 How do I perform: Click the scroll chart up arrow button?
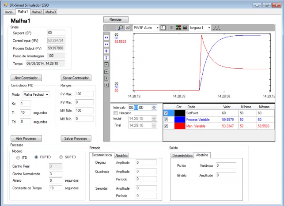(x=106, y=64)
